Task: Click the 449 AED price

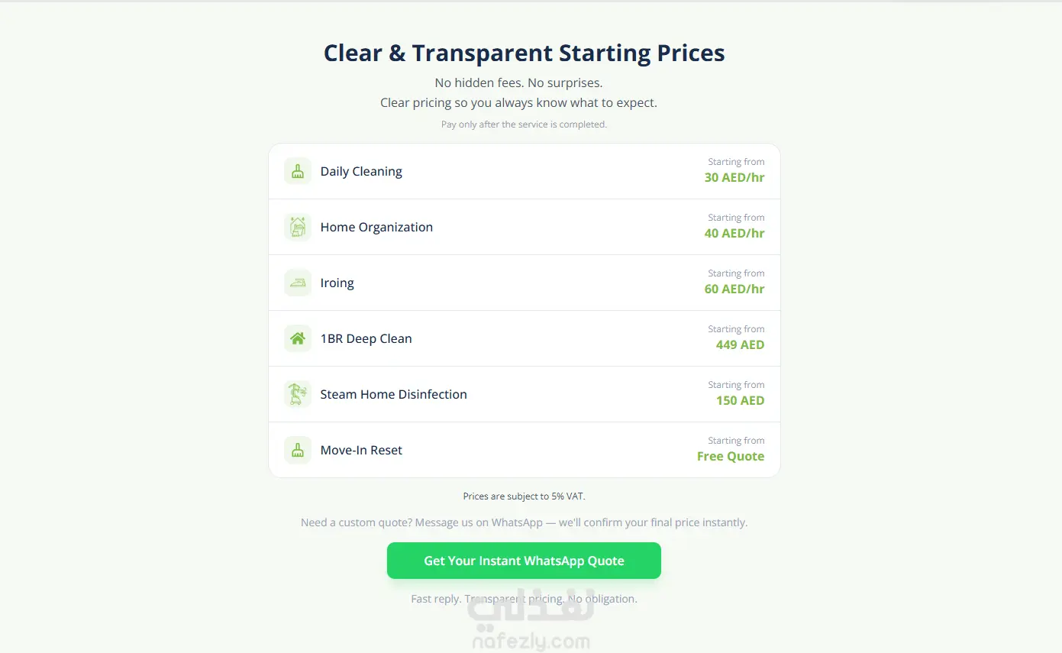Action: click(x=740, y=344)
